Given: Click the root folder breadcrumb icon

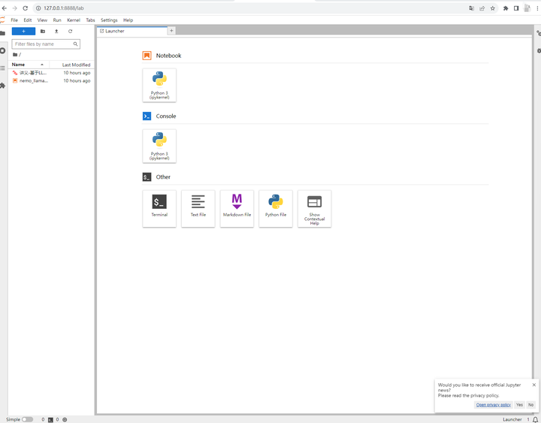Looking at the screenshot, I should pyautogui.click(x=15, y=55).
